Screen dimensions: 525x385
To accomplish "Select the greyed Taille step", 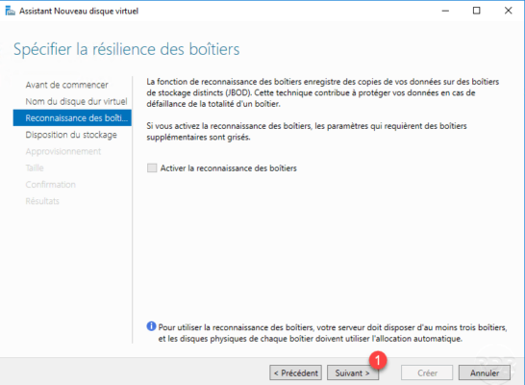I will (x=35, y=167).
